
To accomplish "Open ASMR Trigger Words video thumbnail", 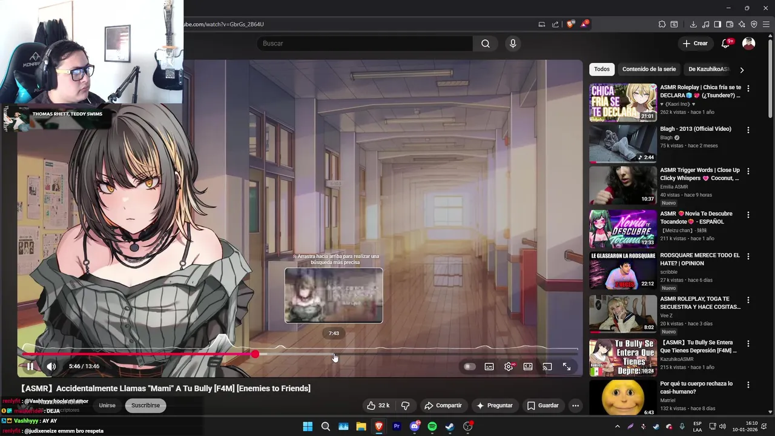I will 623,185.
